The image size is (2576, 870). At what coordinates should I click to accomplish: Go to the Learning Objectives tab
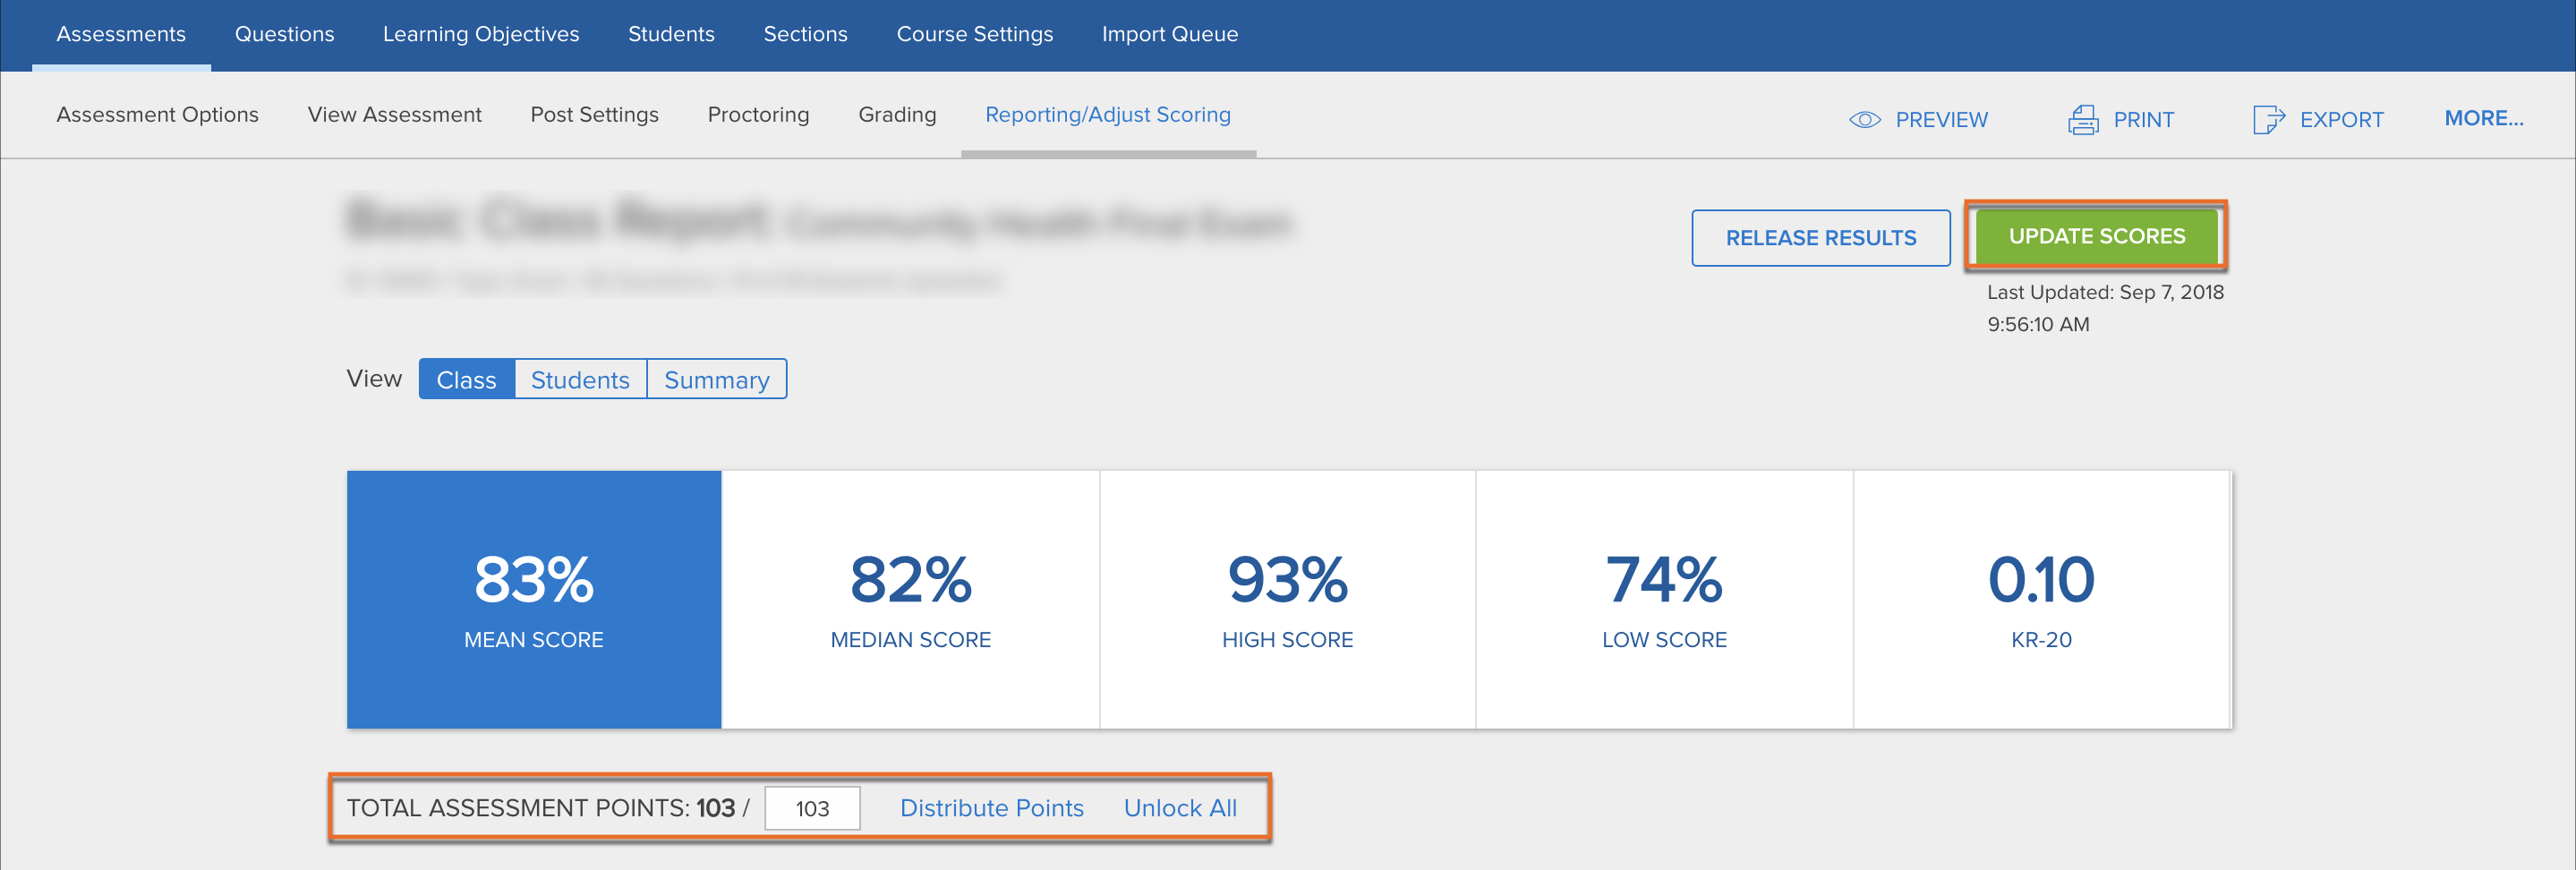point(481,34)
